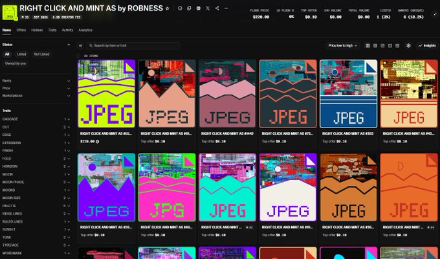This screenshot has height=259, width=440.
Task: Check the select-all box beside 33 items
Action: click(x=78, y=56)
